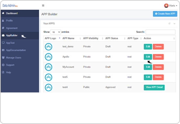Image resolution: width=180 pixels, height=124 pixels.
Task: Open Agreement in the sidebar
Action: coord(20,28)
